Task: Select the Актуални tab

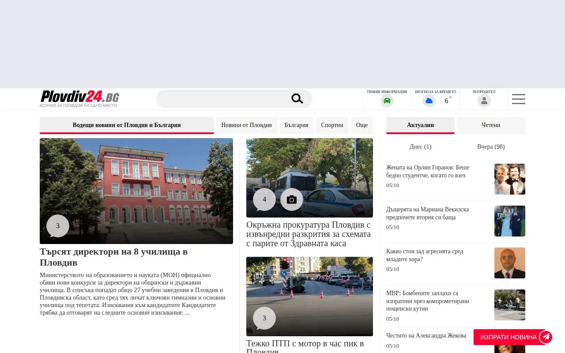Action: [420, 125]
